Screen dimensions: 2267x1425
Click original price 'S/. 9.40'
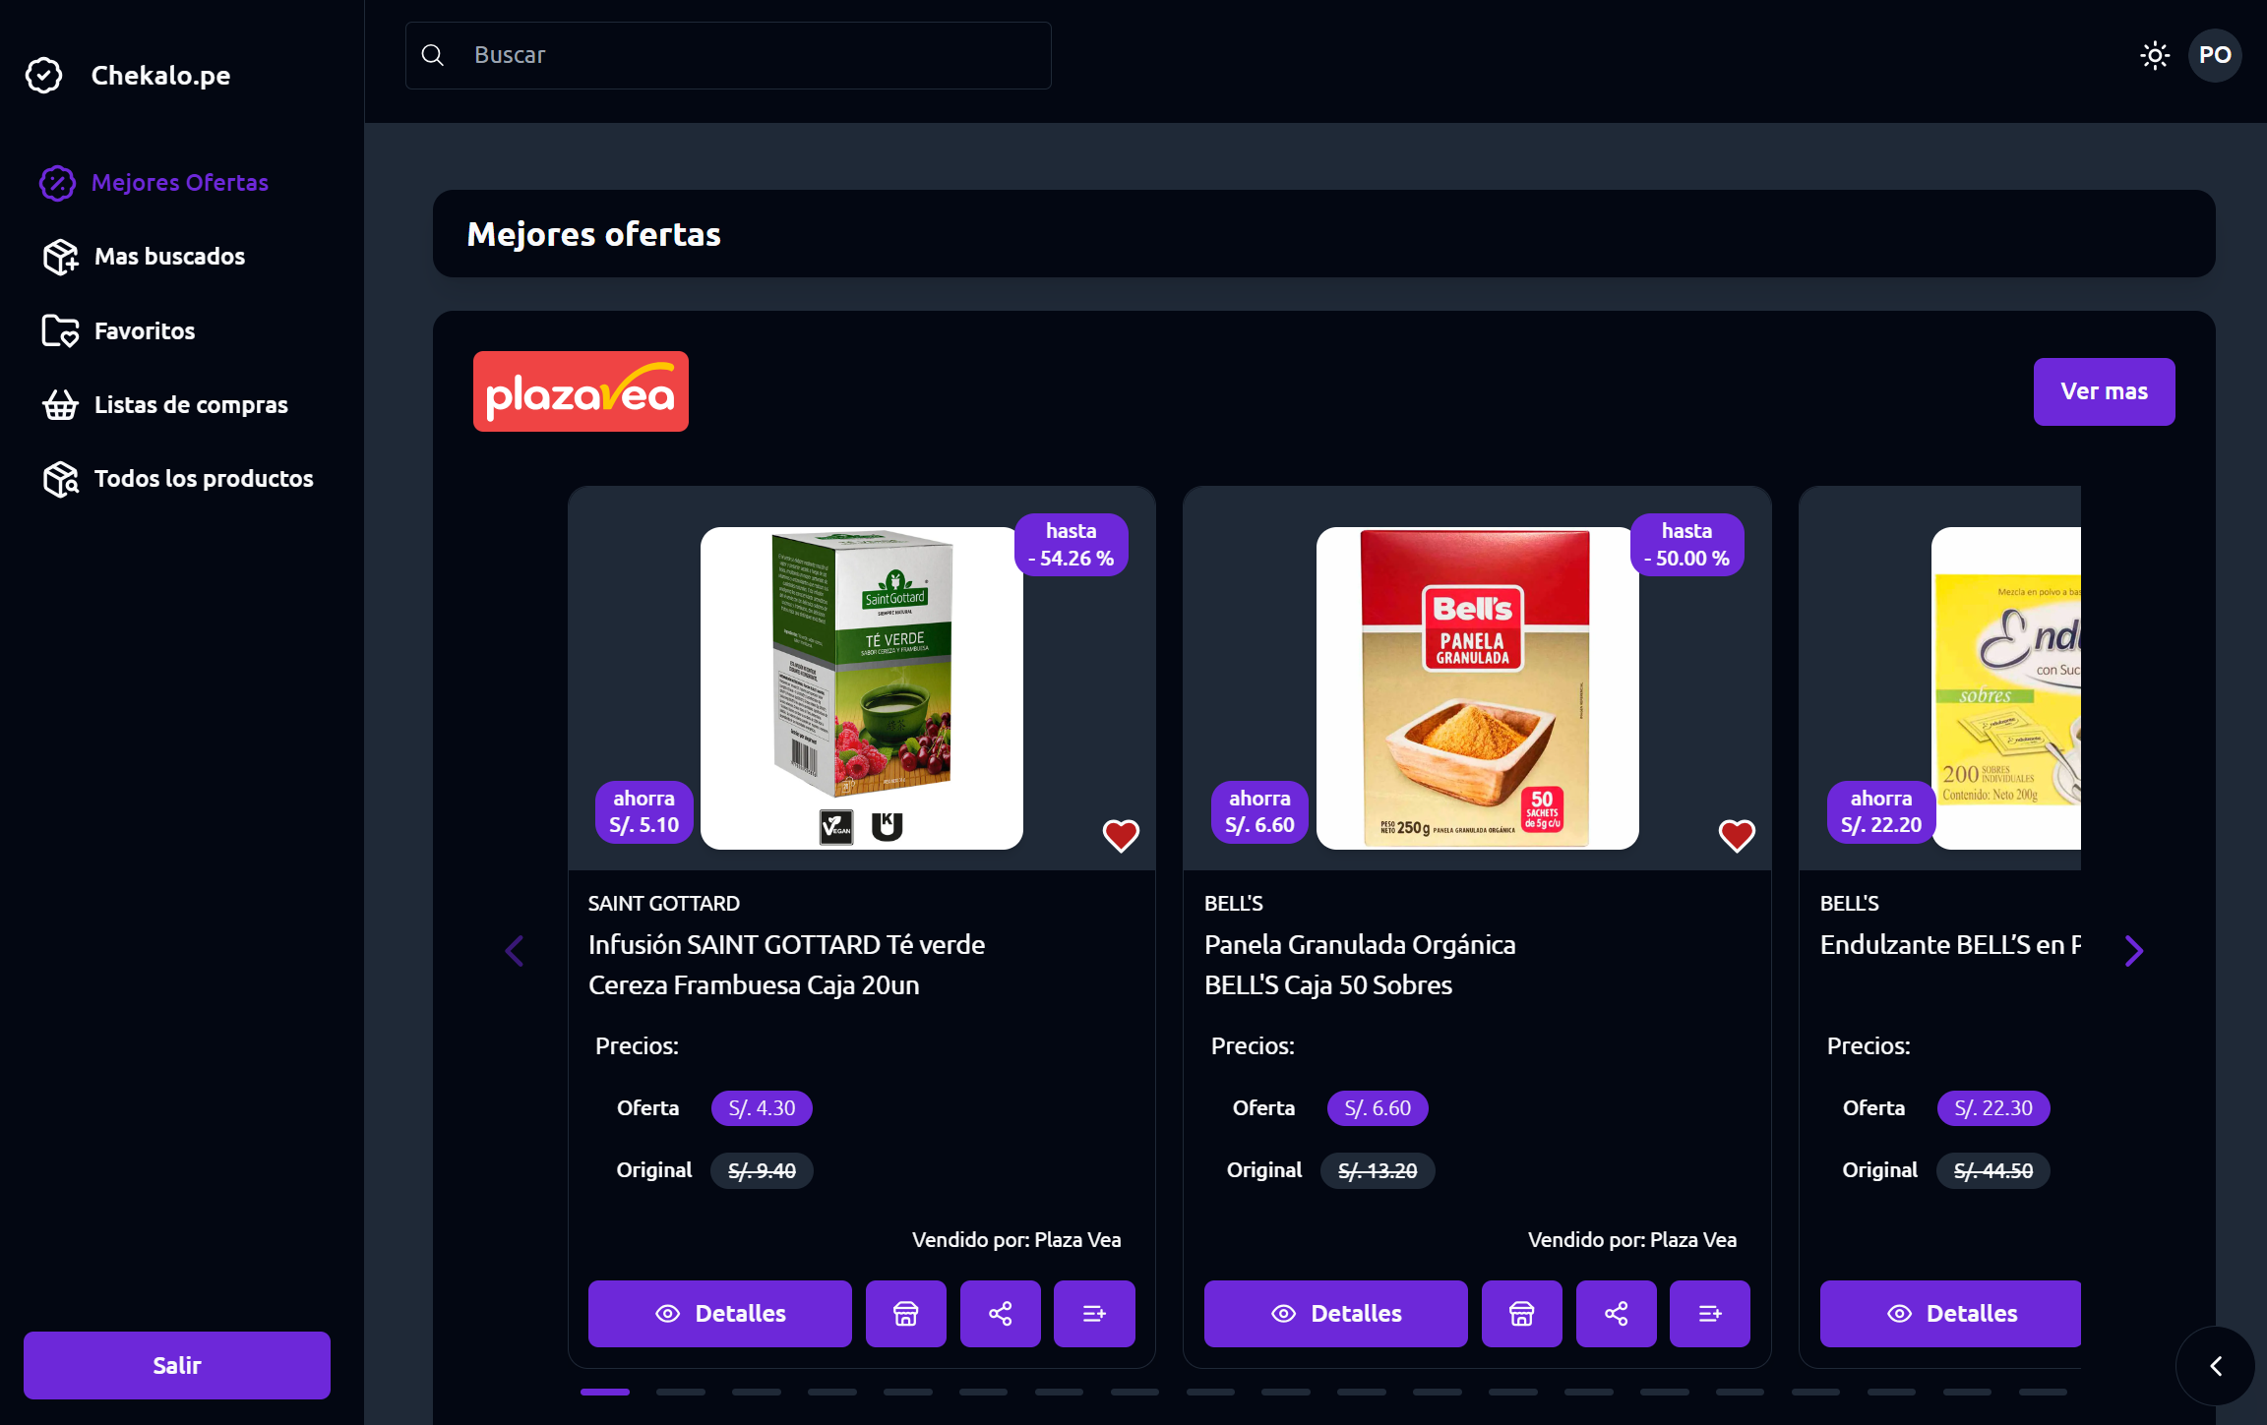coord(762,1171)
